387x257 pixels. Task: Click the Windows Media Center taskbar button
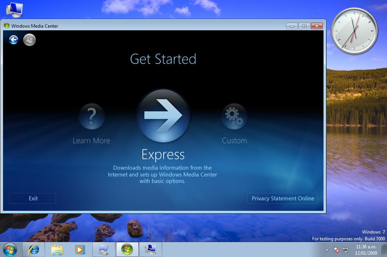point(127,249)
